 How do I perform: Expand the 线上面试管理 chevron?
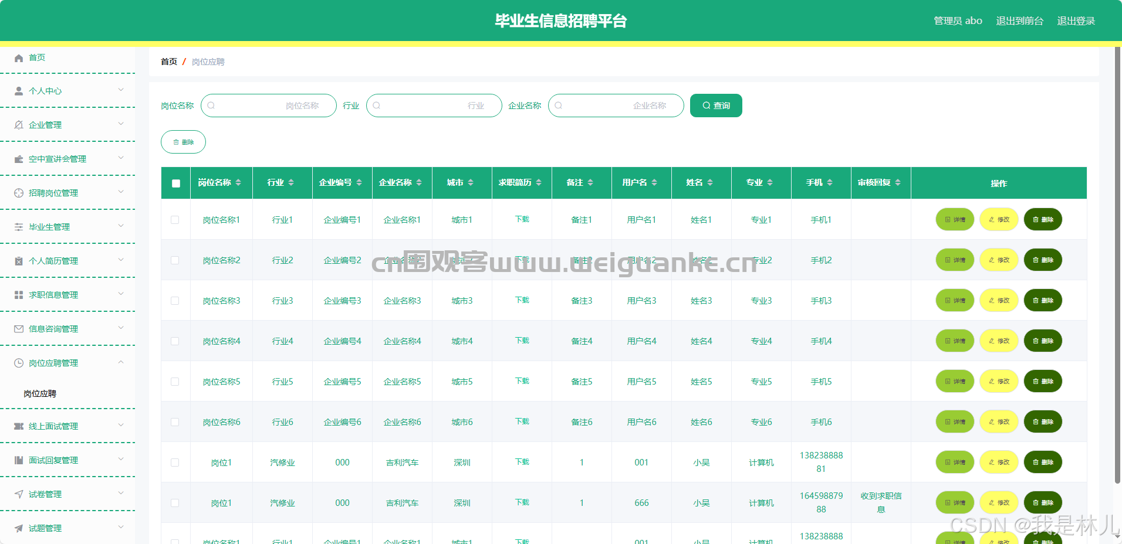tap(121, 425)
